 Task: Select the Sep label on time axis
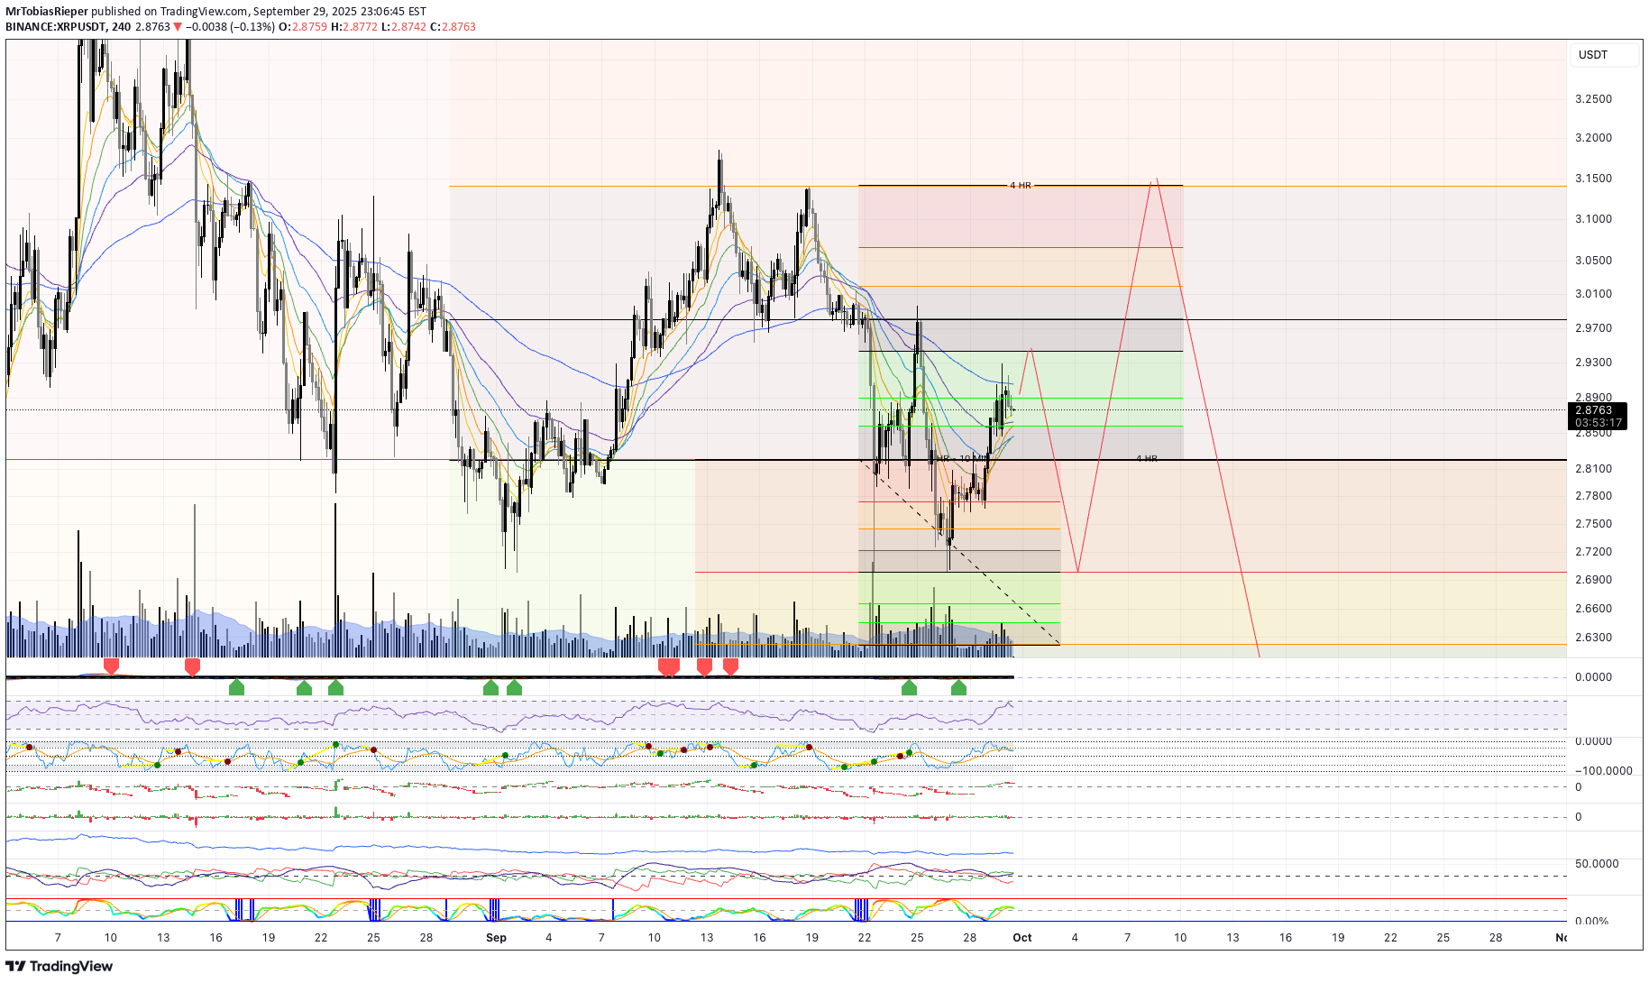[496, 937]
